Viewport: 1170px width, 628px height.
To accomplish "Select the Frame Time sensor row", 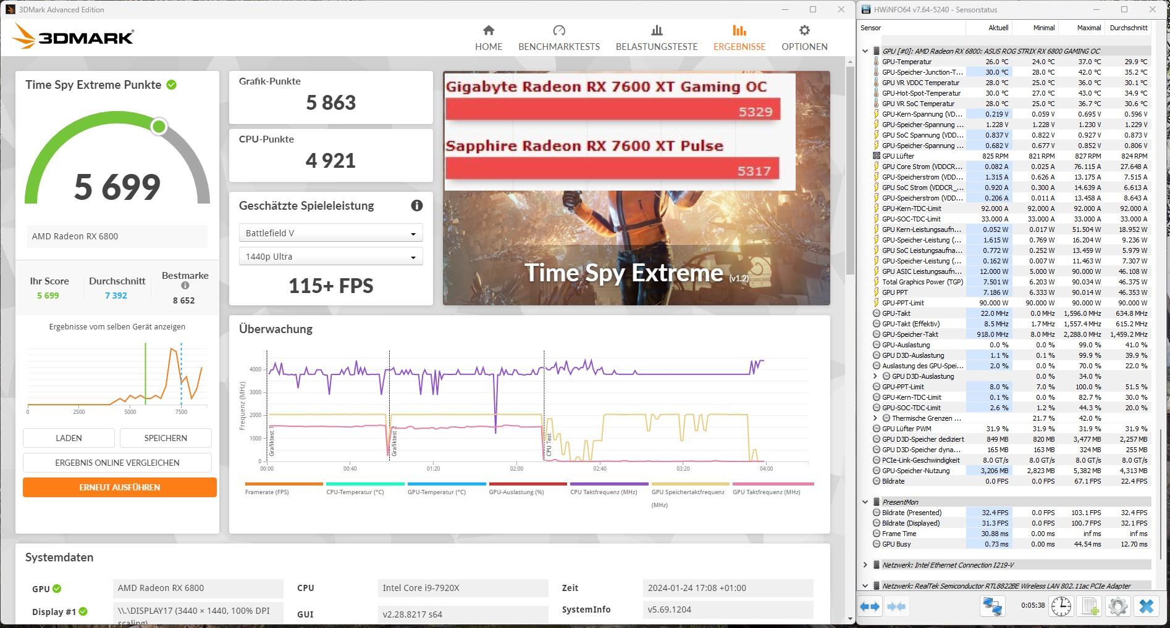I will (1011, 534).
